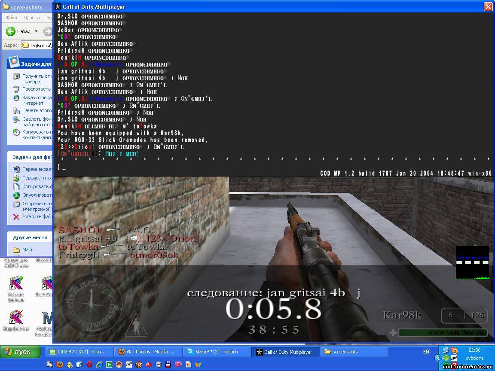
Task: Open the Правка menu in screenshots window
Action: point(31,18)
